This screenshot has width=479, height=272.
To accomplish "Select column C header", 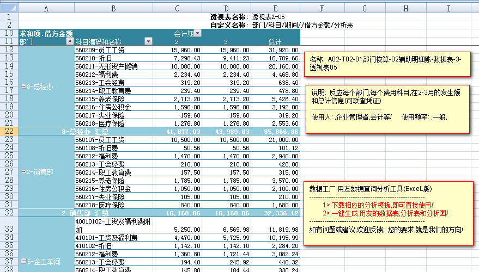I will 177,8.
